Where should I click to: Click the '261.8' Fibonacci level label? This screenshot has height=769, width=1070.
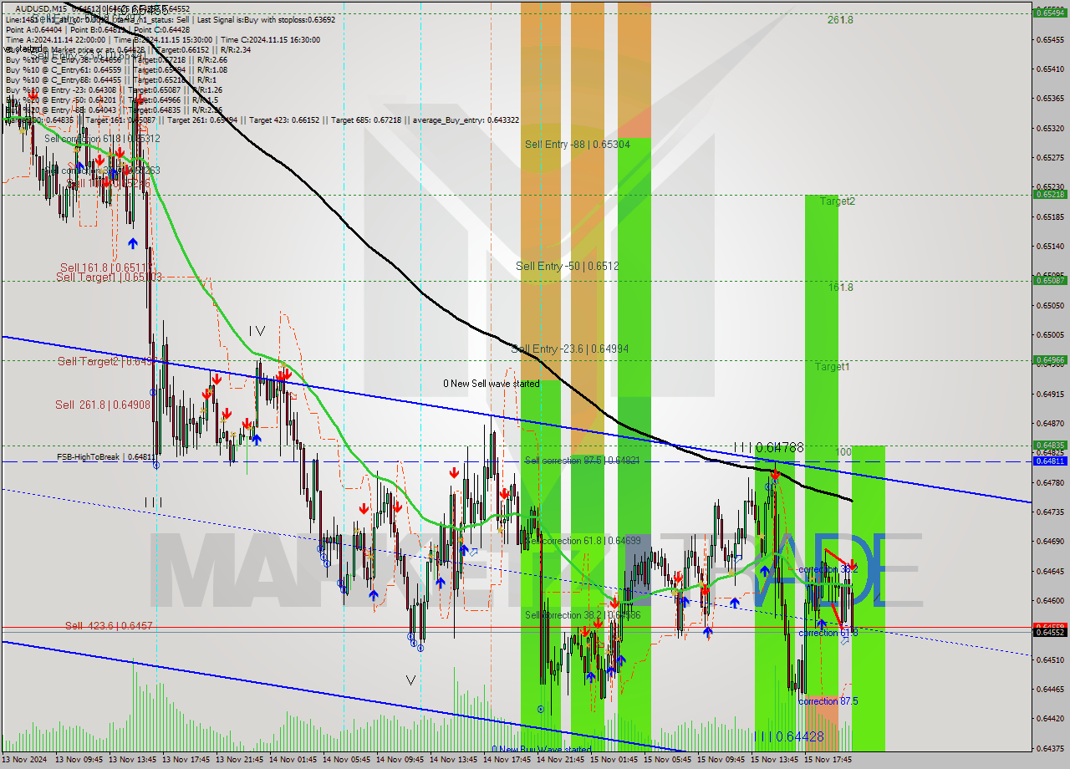[840, 20]
